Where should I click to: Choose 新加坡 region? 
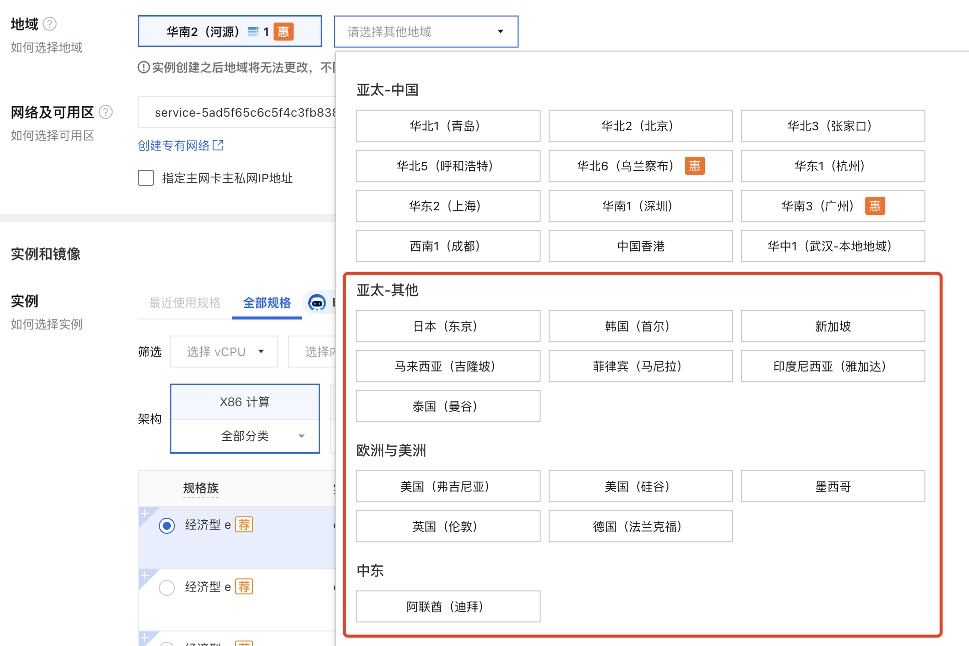point(833,326)
